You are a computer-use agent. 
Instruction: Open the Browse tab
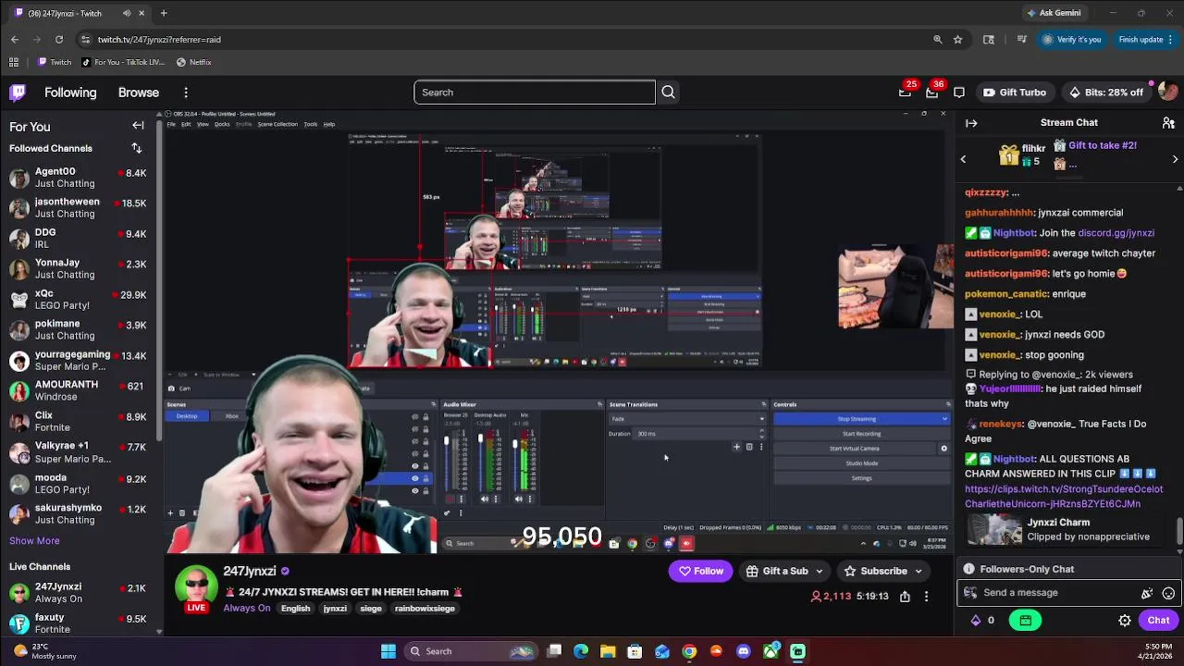pos(139,92)
